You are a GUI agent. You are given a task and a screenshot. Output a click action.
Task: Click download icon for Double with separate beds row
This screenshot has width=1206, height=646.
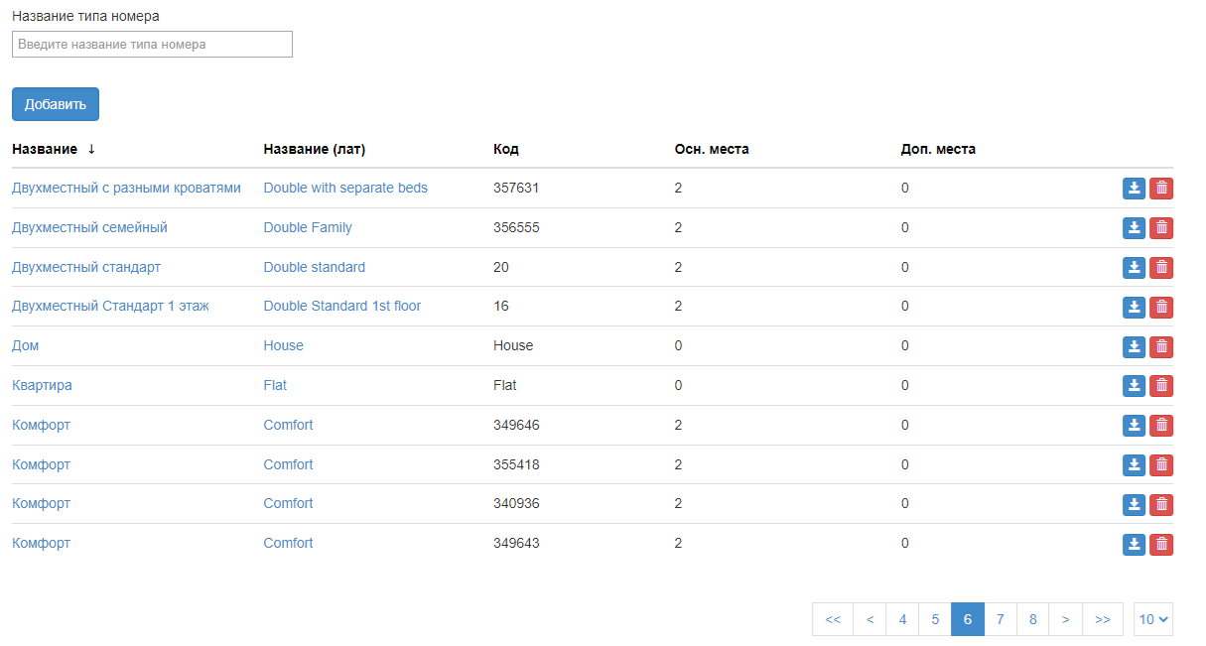coord(1134,189)
